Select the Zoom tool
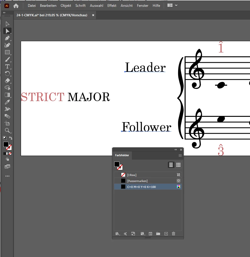The width and height of the screenshot is (250, 257). pyautogui.click(x=7, y=130)
